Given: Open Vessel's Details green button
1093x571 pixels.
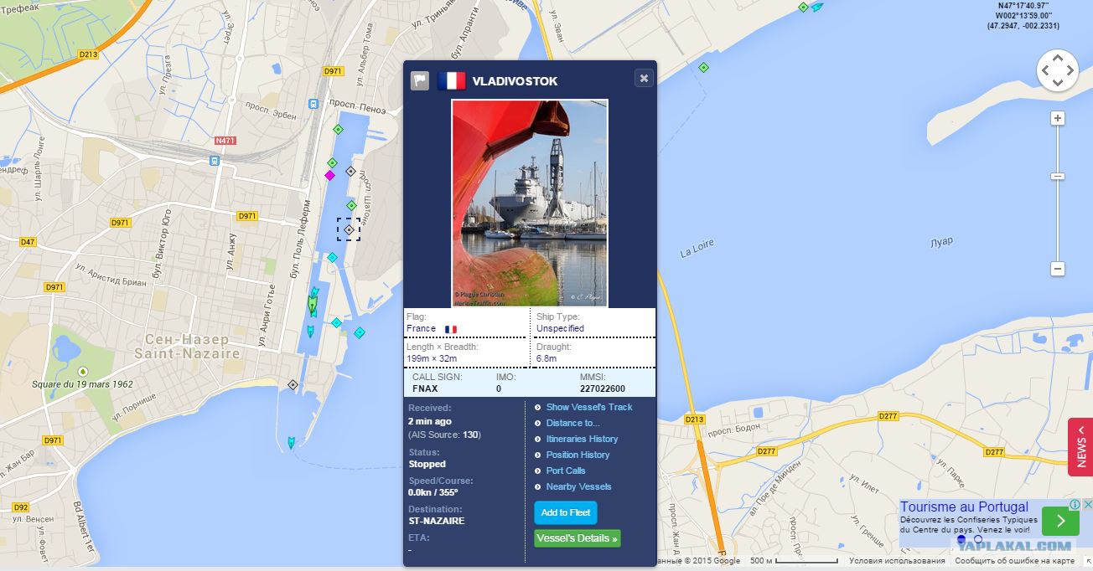Looking at the screenshot, I should coord(578,538).
